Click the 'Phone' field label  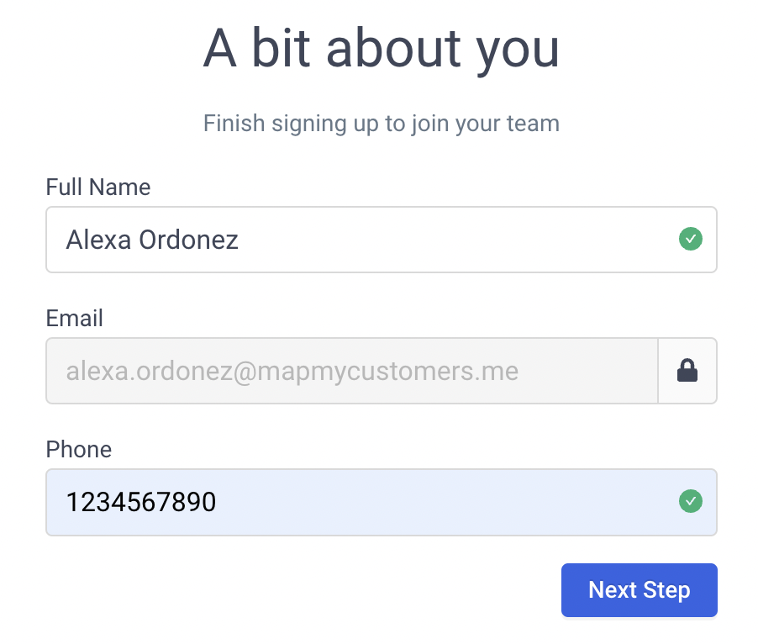coord(79,450)
